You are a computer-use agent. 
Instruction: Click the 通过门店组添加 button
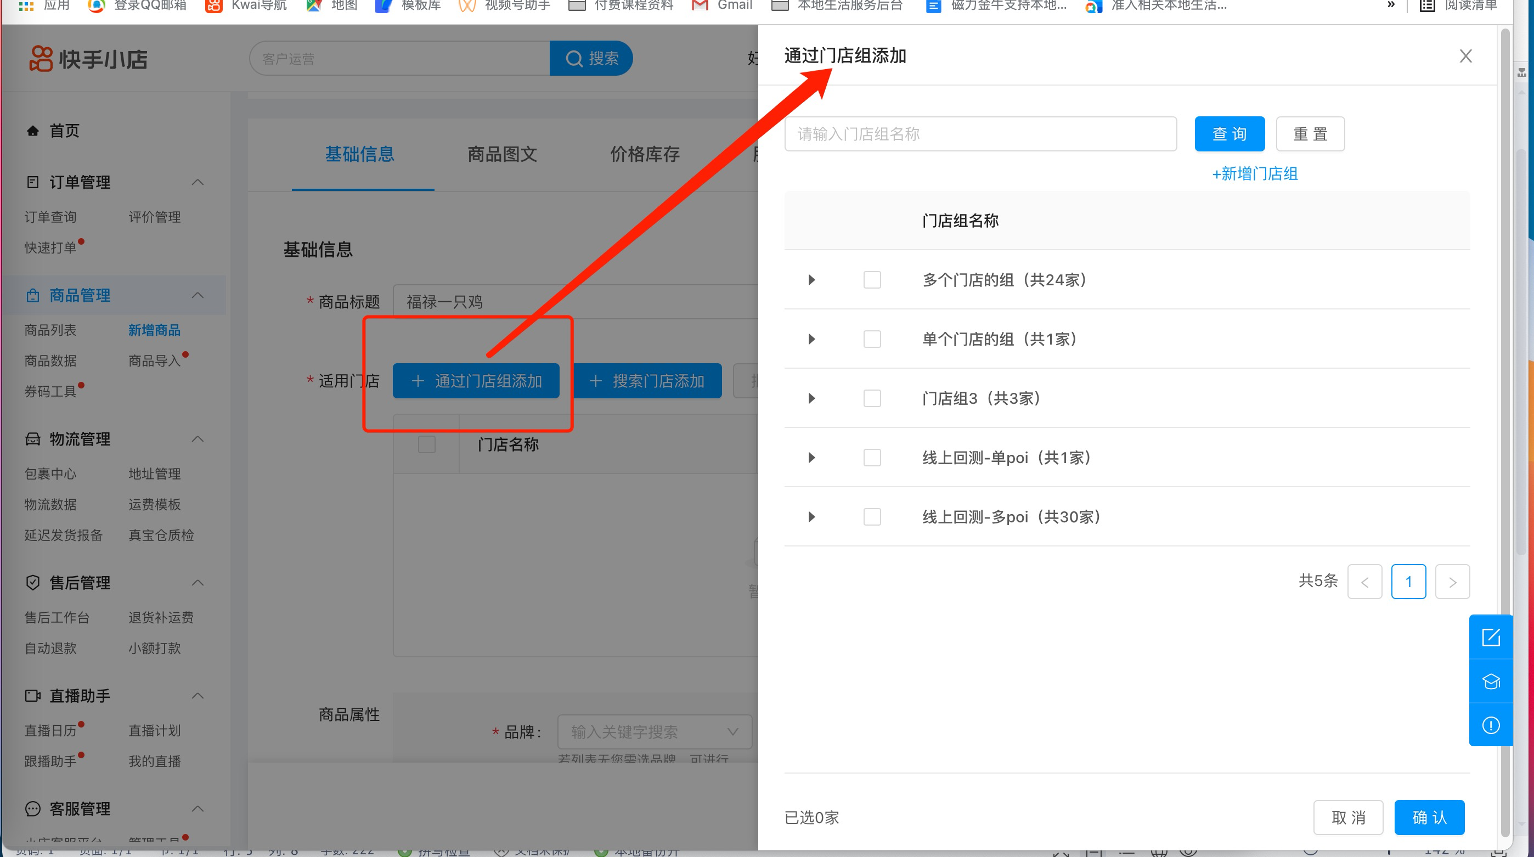click(476, 381)
